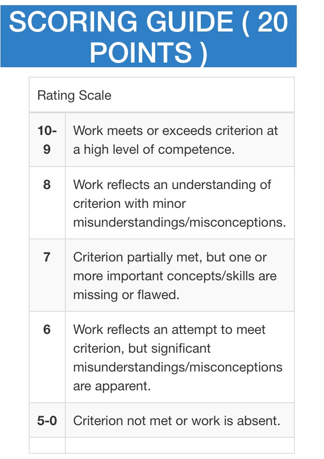
Task: Select the score "7" cell
Action: (47, 257)
